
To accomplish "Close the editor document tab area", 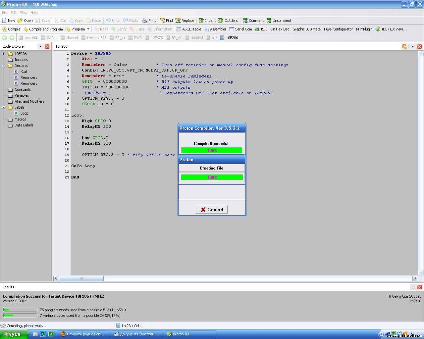I will click(419, 46).
